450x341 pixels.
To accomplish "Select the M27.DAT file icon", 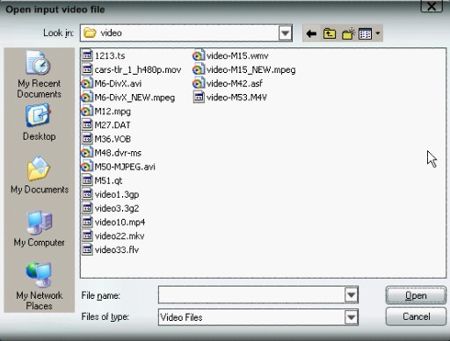I will point(87,125).
